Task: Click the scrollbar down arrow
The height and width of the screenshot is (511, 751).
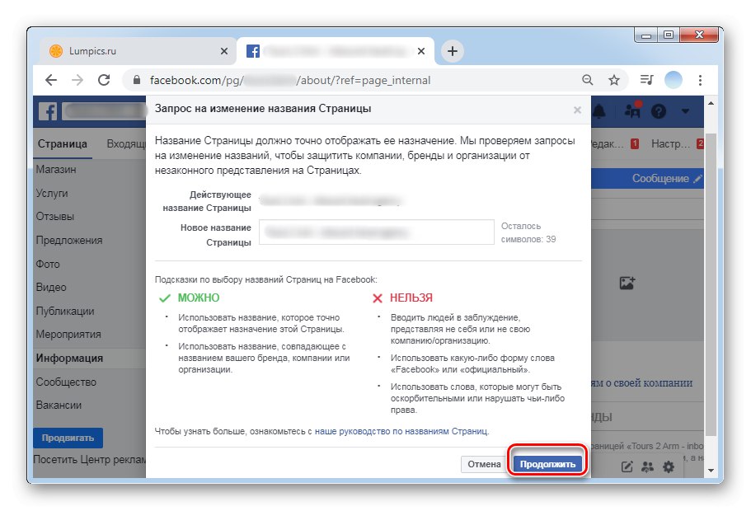Action: tap(711, 471)
